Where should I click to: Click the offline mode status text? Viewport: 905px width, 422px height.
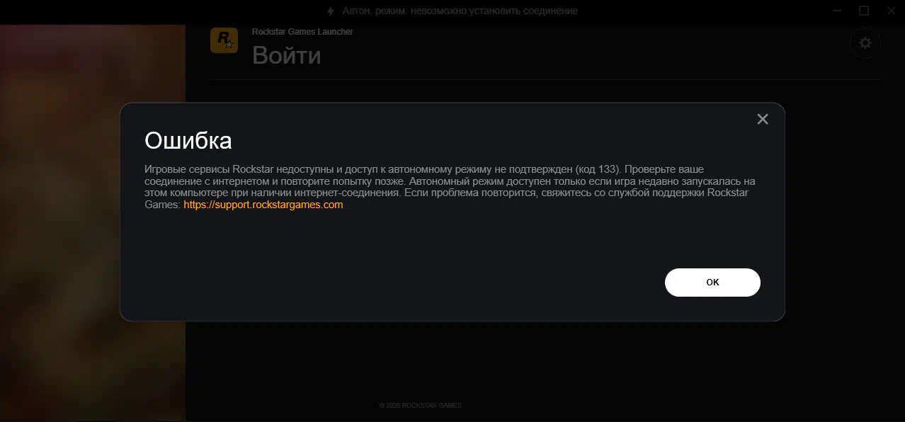click(460, 11)
